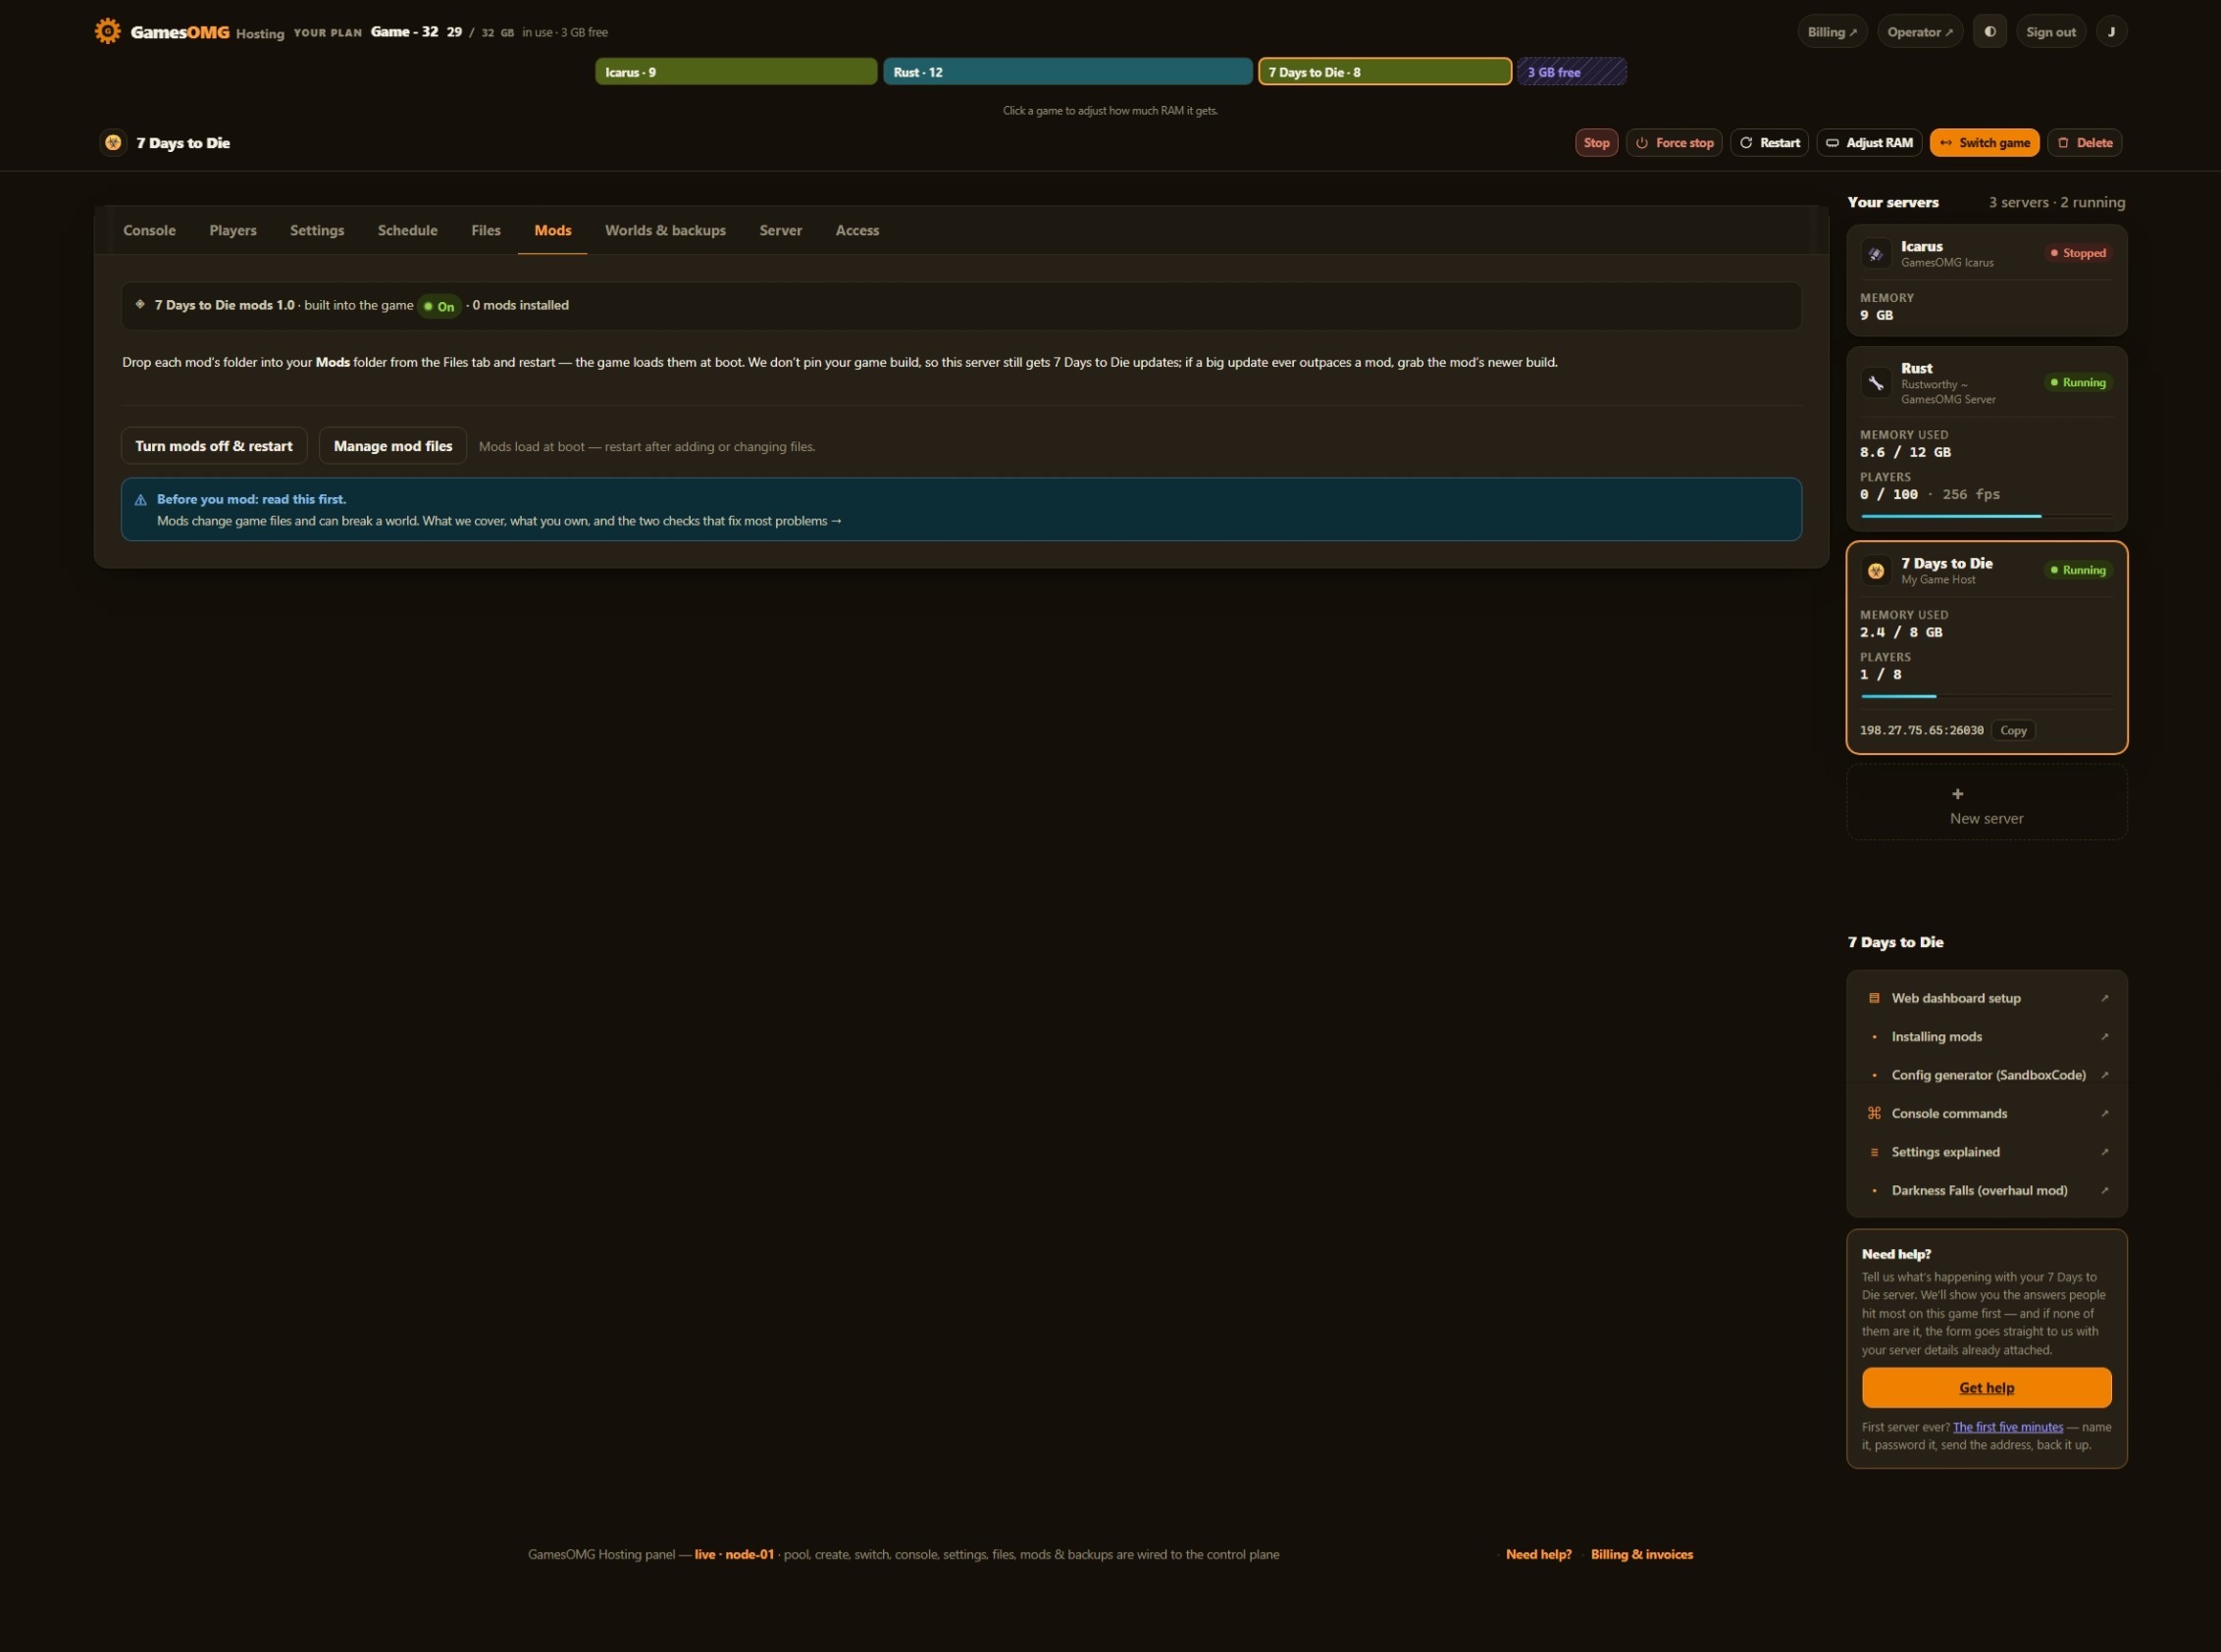Open external arrow for Web dashboard setup
The image size is (2221, 1652).
point(2104,998)
